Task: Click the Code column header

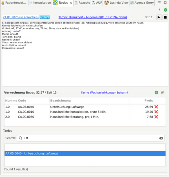Action: coord(33,101)
